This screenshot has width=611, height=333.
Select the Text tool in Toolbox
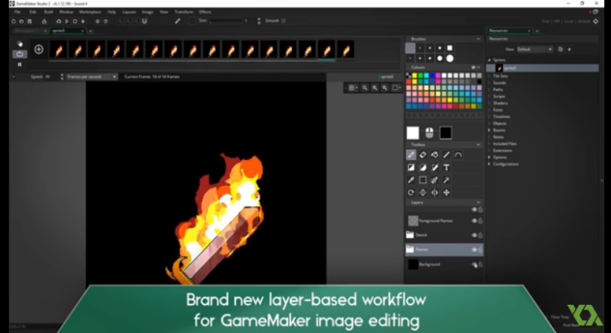coord(447,168)
